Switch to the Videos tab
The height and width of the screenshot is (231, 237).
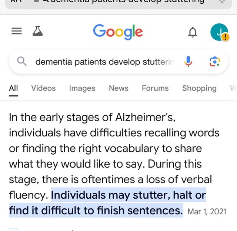(x=44, y=88)
